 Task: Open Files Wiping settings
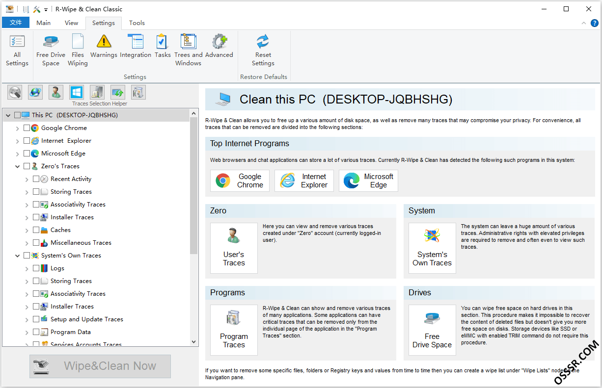[x=78, y=51]
